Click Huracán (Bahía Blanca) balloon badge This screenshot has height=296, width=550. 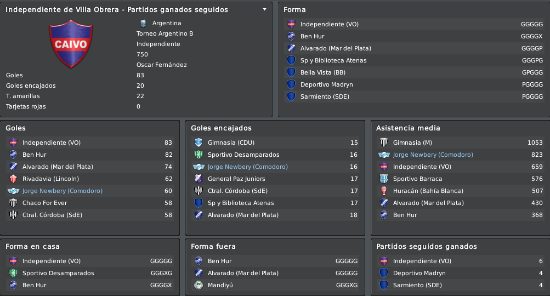tap(384, 191)
